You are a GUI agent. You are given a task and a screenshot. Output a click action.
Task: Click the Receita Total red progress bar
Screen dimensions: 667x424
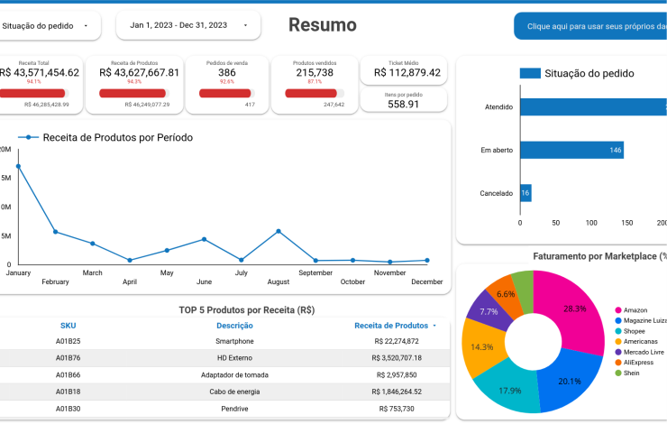point(32,93)
